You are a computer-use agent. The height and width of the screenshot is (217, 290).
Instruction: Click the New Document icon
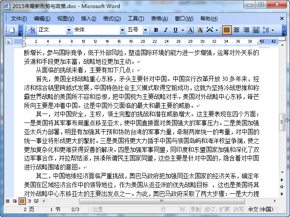tap(12, 30)
